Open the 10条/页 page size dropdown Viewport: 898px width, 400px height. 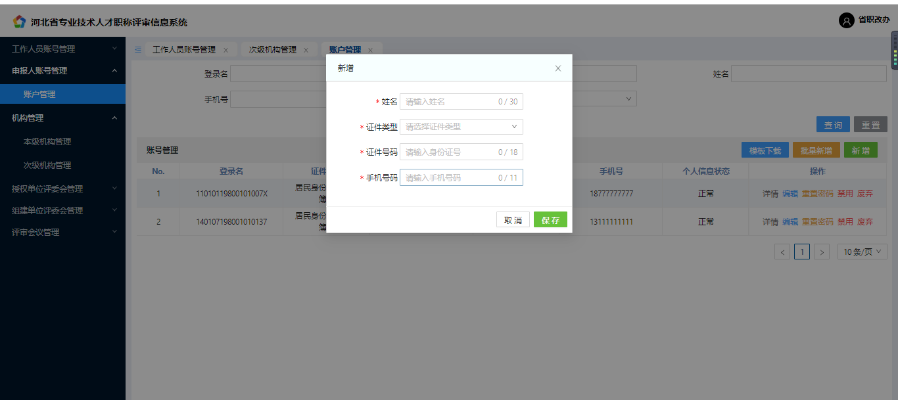pos(862,252)
